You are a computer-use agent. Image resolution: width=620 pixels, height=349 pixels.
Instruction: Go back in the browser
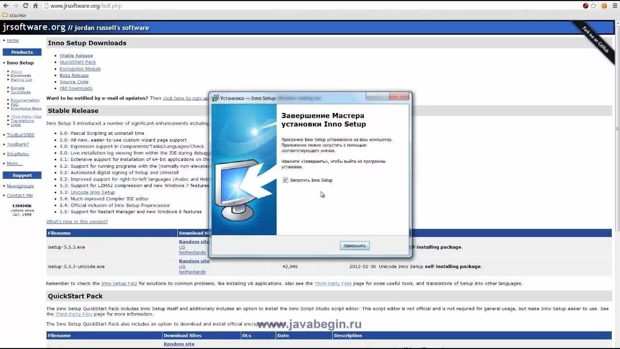pyautogui.click(x=6, y=6)
